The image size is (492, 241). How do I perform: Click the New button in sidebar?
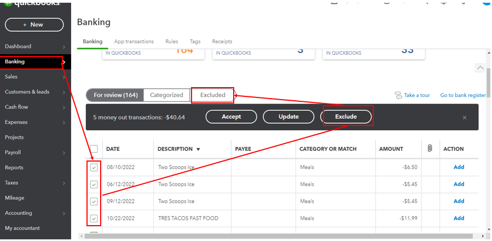coord(34,25)
